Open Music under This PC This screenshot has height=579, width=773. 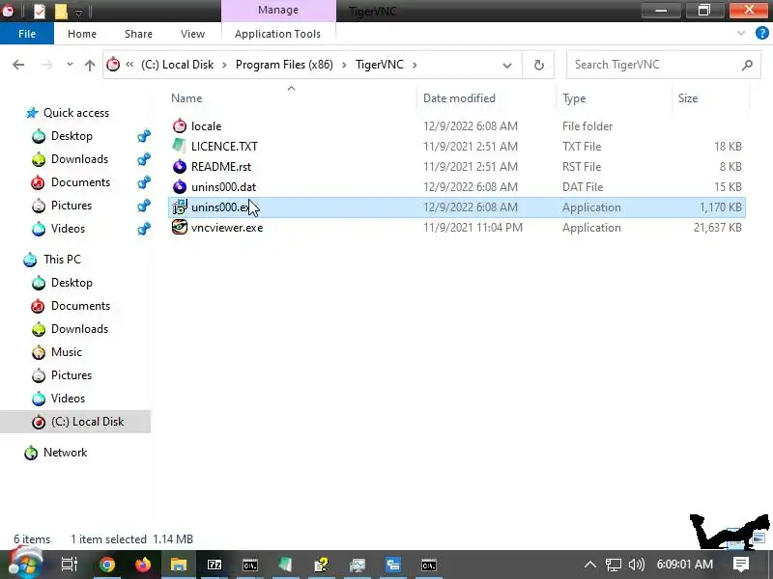[67, 352]
